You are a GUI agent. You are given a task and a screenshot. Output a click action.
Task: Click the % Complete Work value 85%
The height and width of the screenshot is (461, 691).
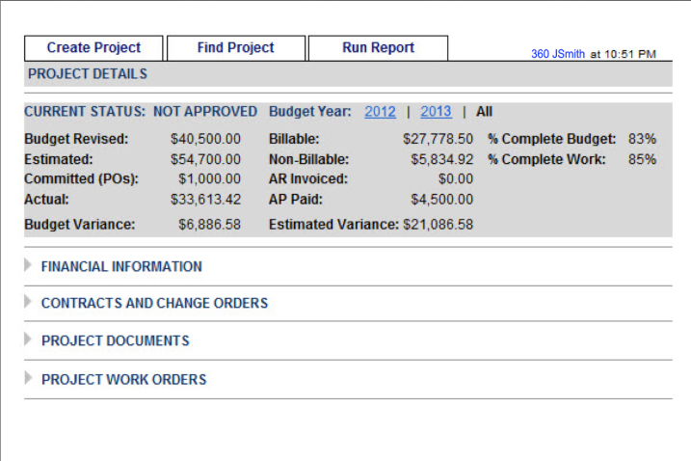coord(642,159)
